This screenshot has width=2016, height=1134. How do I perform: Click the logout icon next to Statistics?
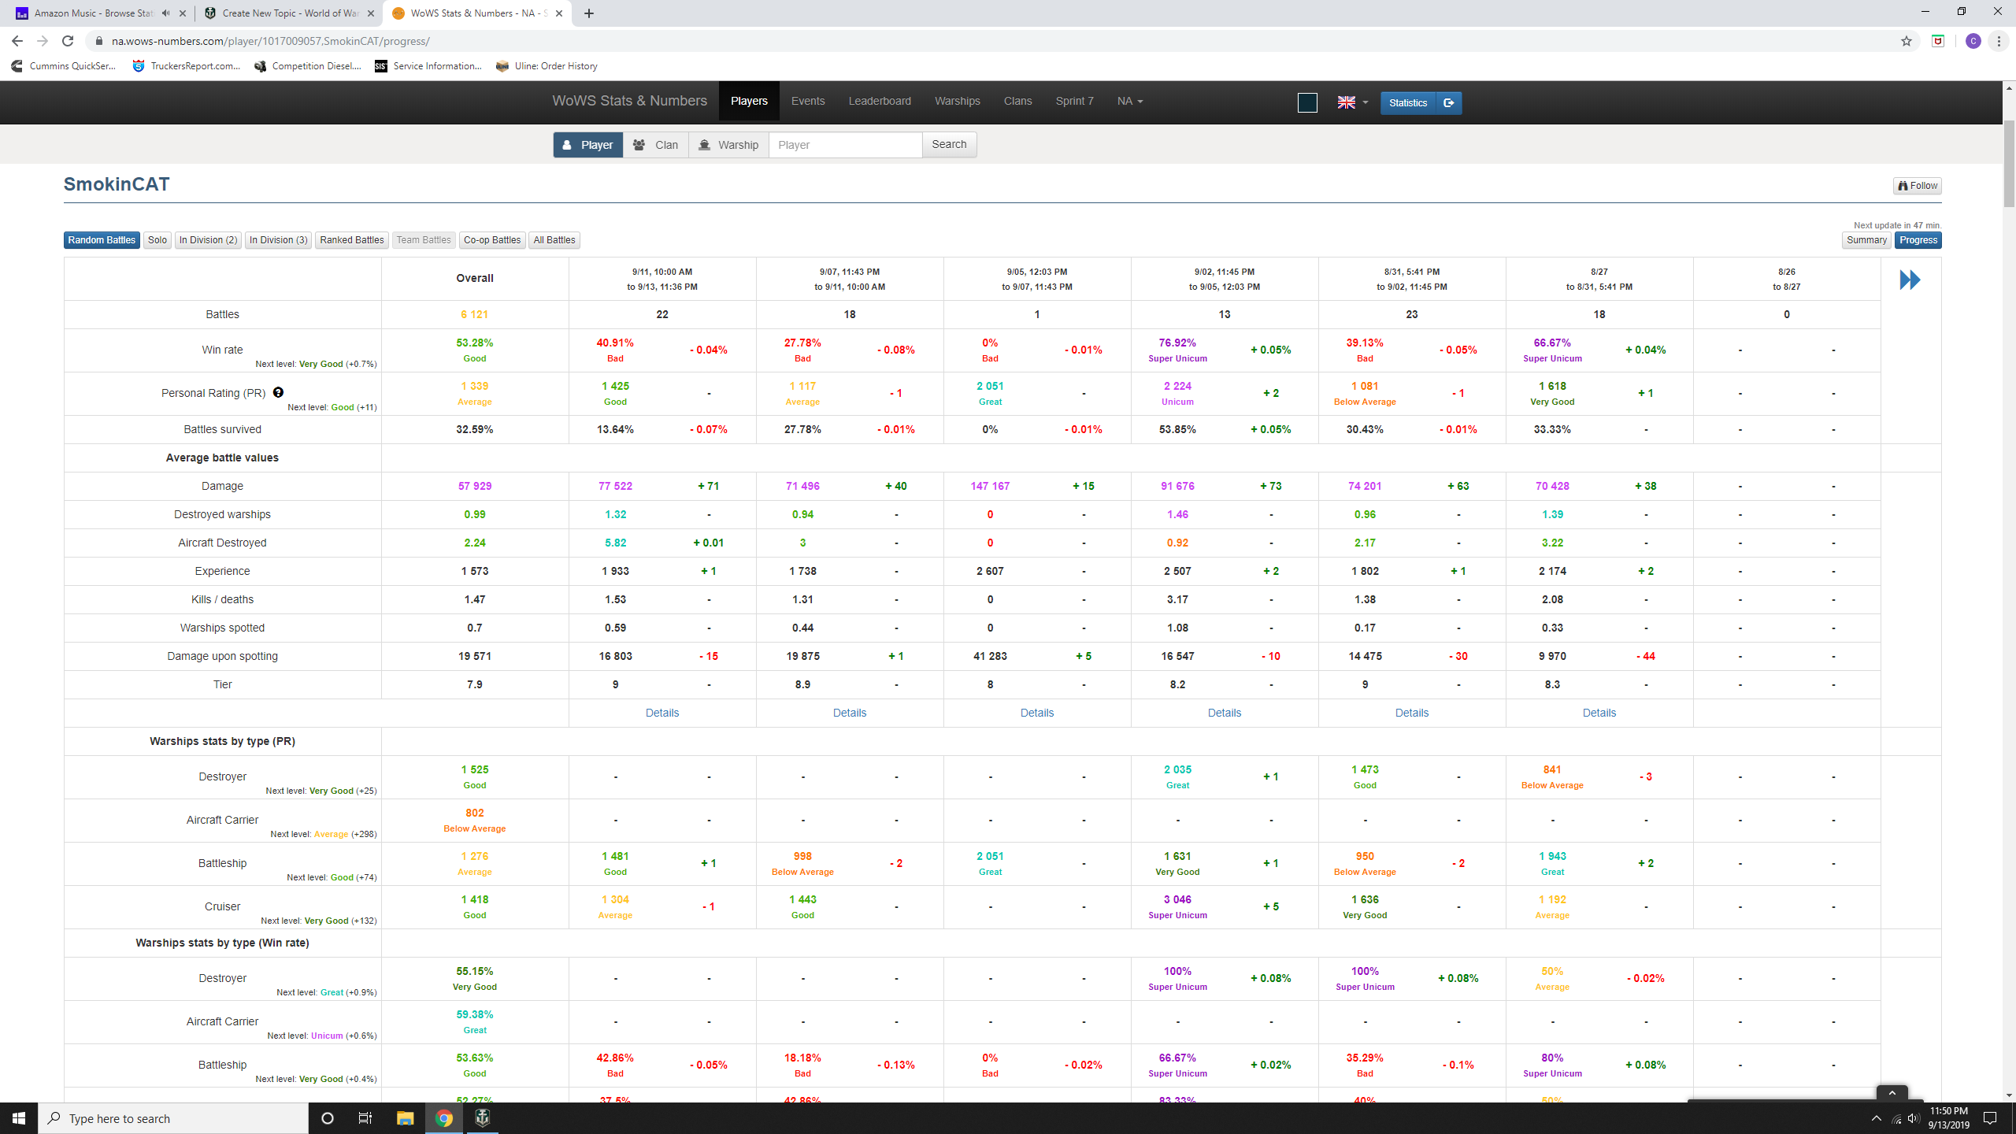tap(1449, 102)
